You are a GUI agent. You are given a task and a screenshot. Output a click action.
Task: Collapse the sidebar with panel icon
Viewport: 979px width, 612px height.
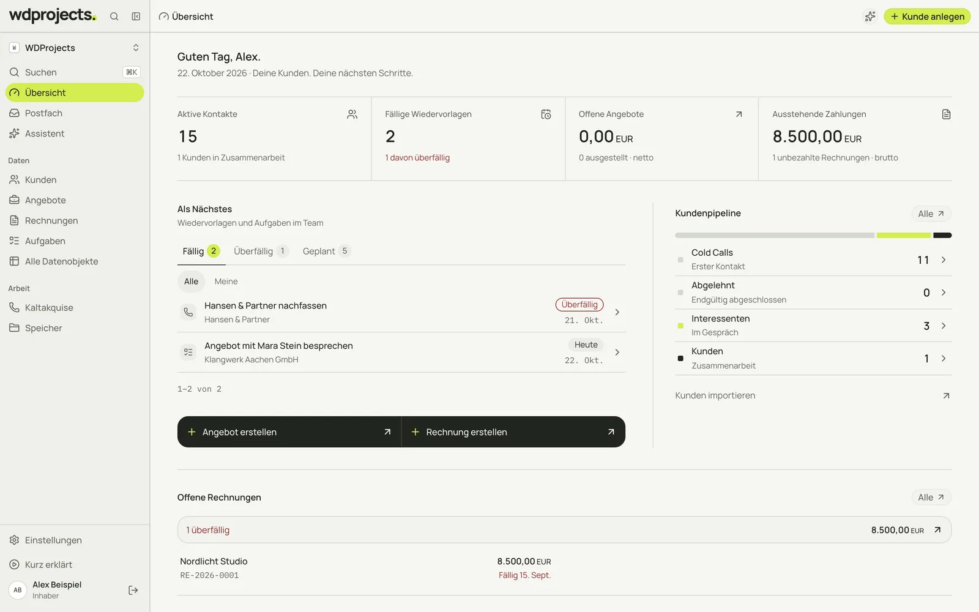136,17
